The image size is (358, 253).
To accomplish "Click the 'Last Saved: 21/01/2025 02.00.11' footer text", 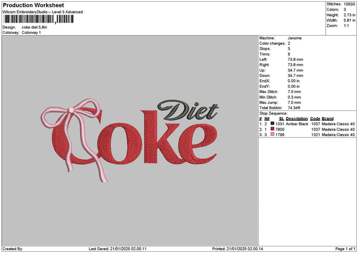I will point(118,249).
